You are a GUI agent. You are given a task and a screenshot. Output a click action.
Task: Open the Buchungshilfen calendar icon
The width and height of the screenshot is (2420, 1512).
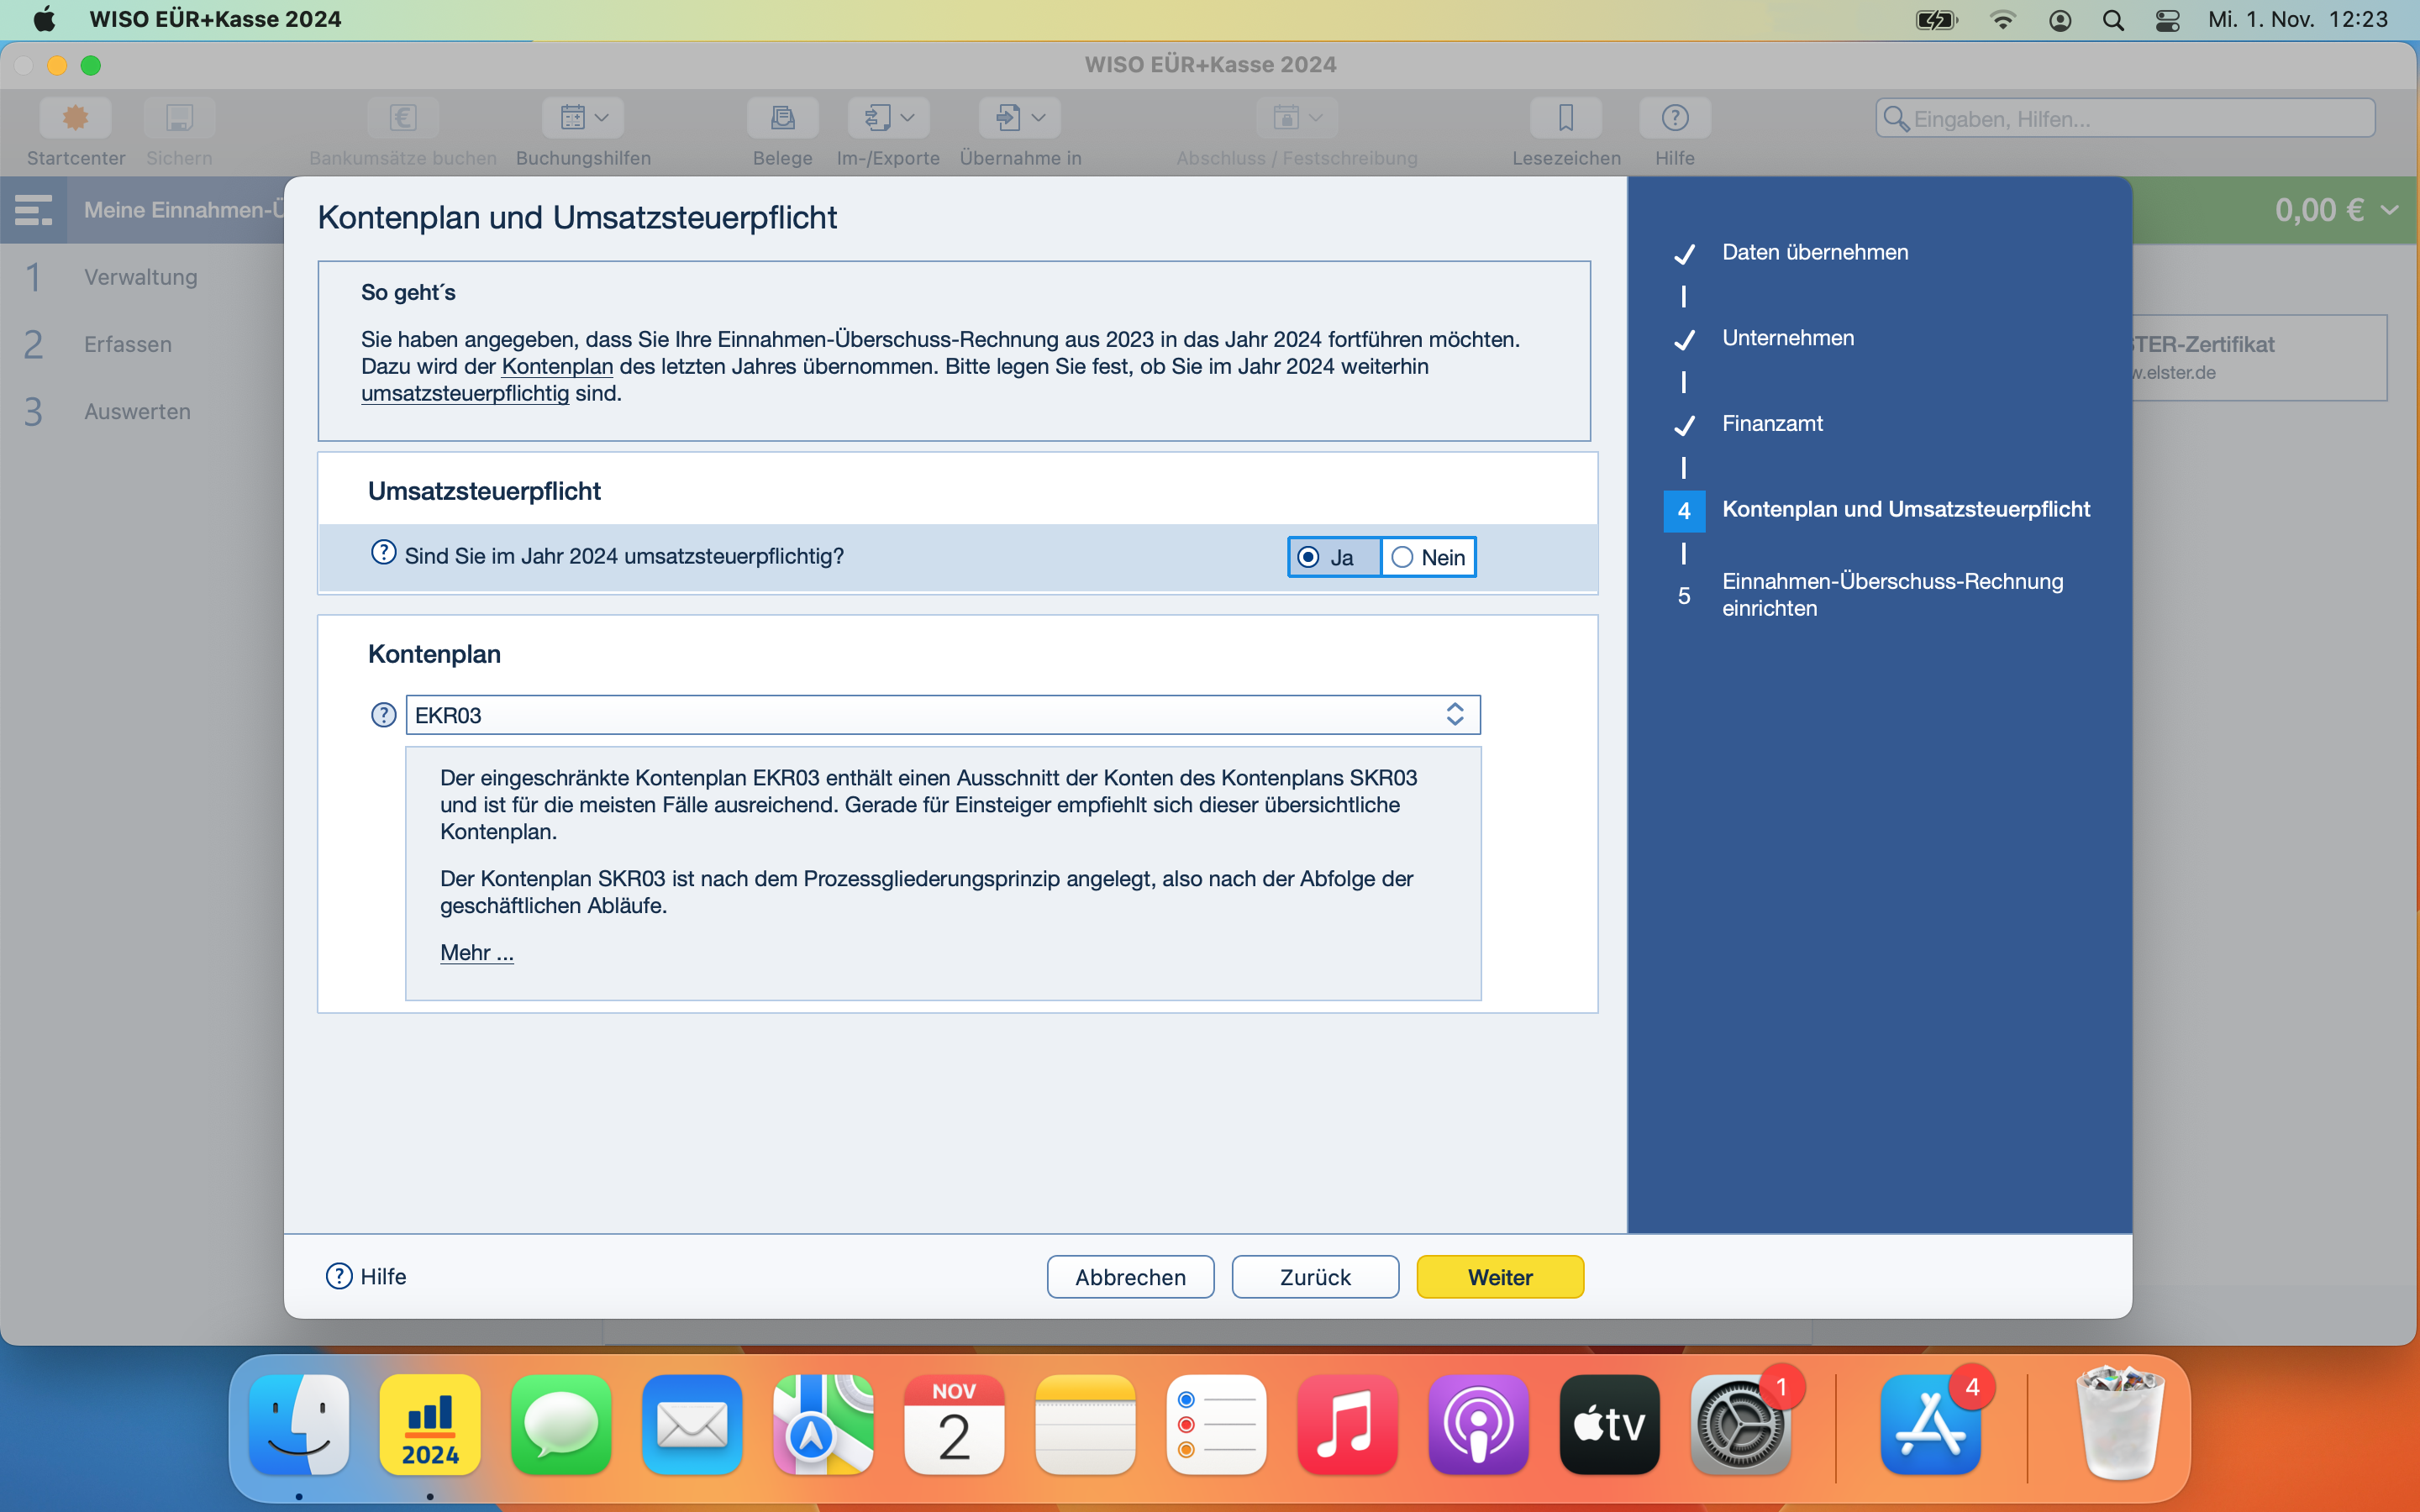pyautogui.click(x=573, y=118)
